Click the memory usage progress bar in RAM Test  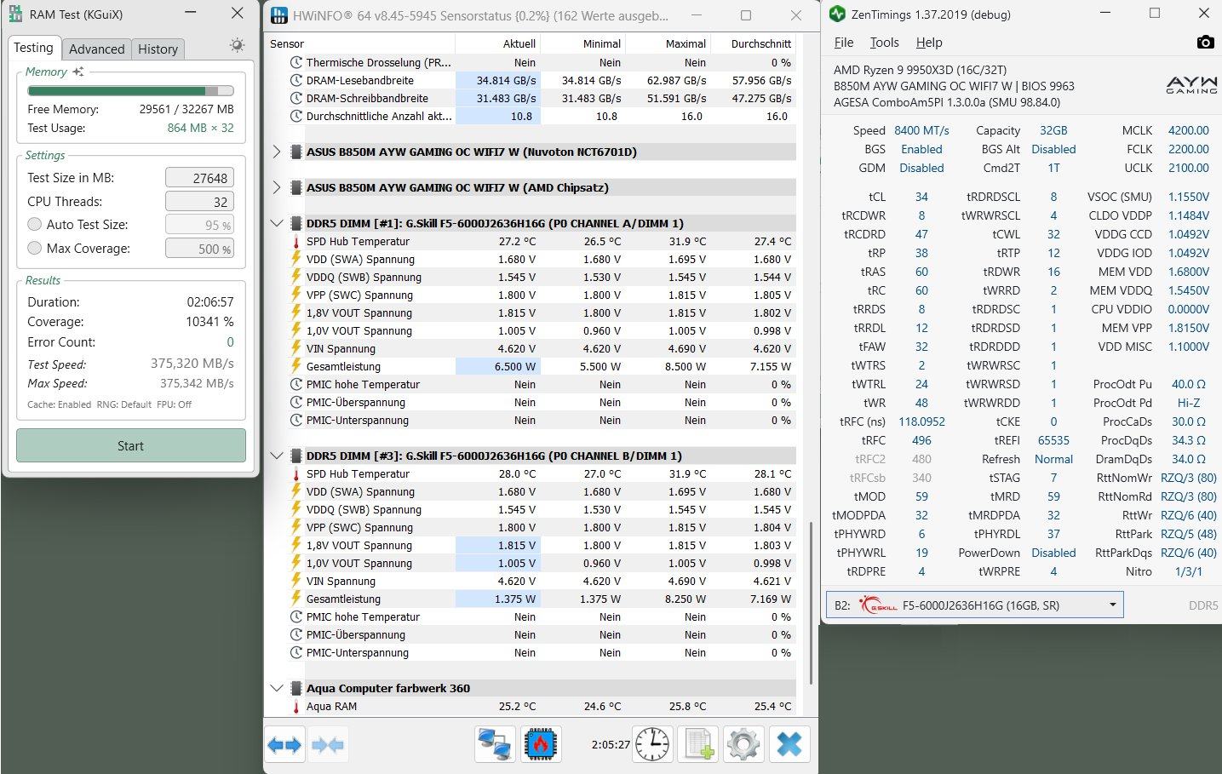[x=131, y=90]
